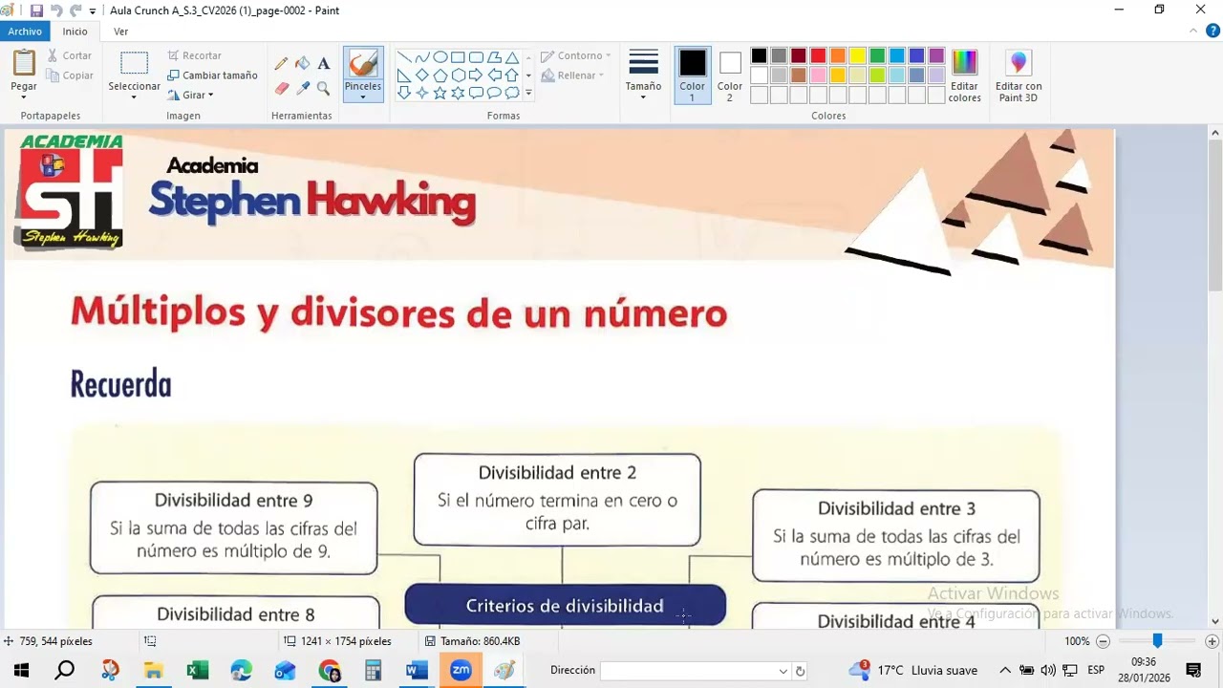
Task: Open the Windows Start menu
Action: (21, 671)
